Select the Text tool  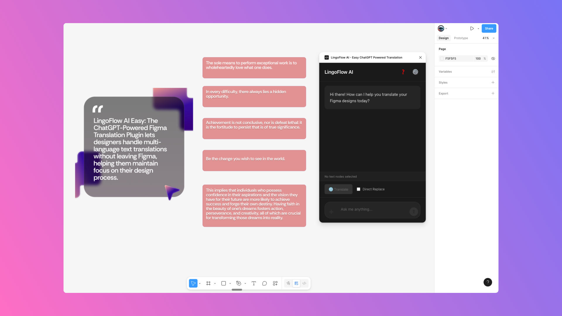click(253, 283)
